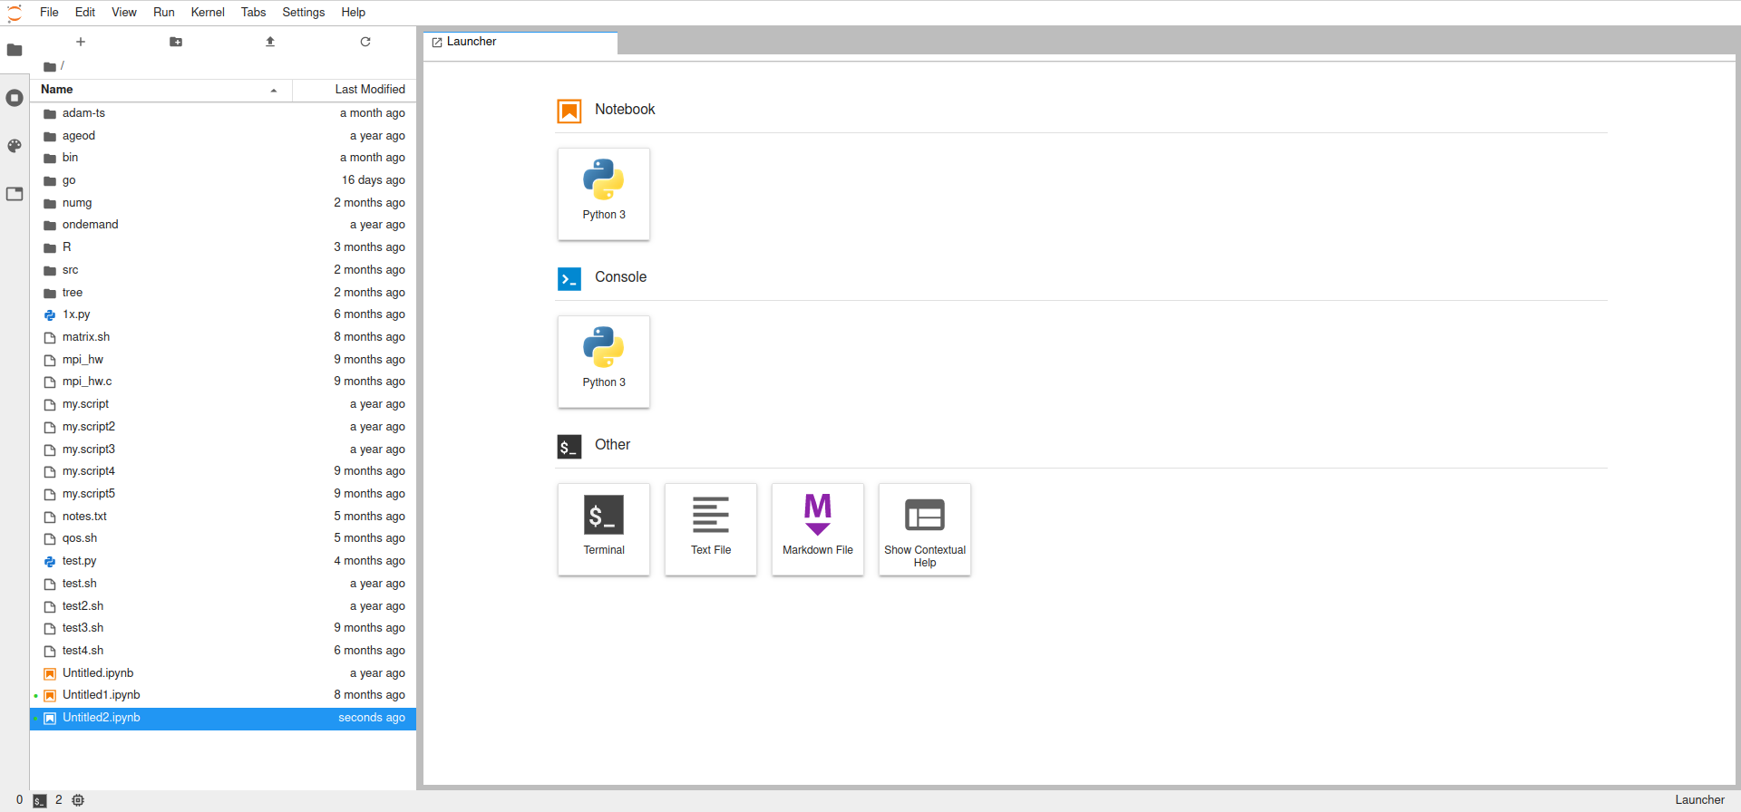Sort files by Name column
Screen dimensions: 1741x812
[160, 90]
